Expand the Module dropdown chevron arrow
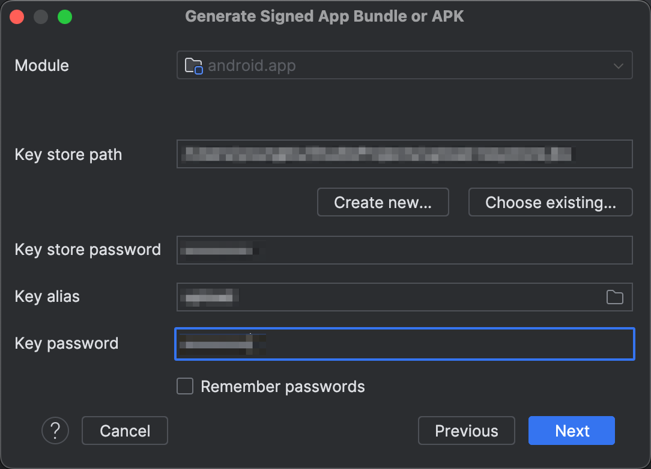This screenshot has width=651, height=469. 618,66
